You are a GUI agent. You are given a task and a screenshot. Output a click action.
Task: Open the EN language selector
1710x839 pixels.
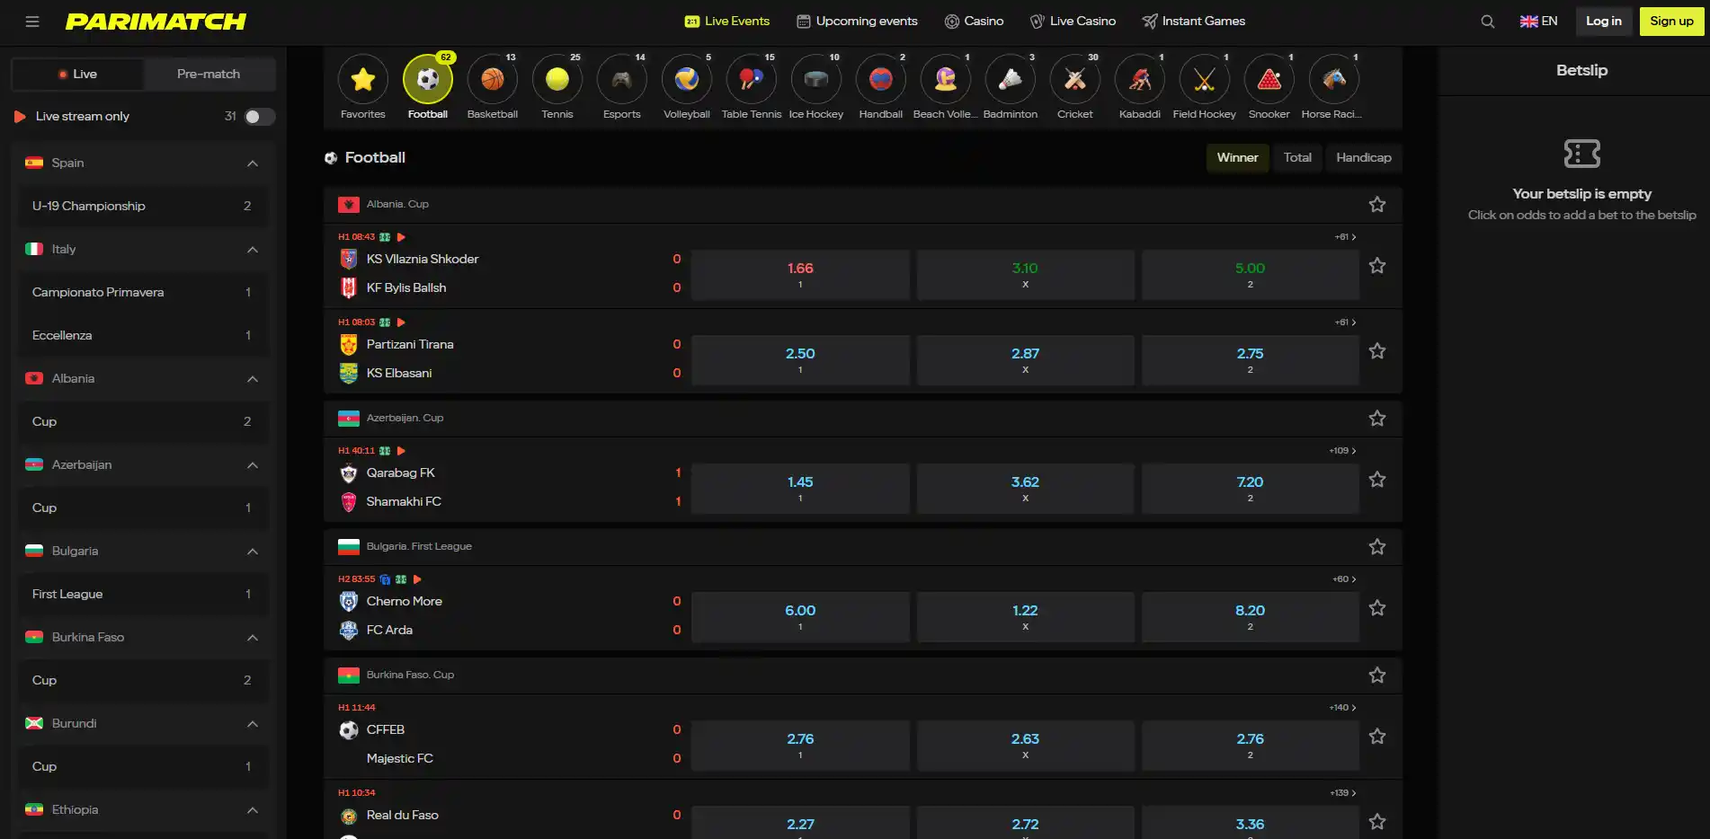point(1538,22)
